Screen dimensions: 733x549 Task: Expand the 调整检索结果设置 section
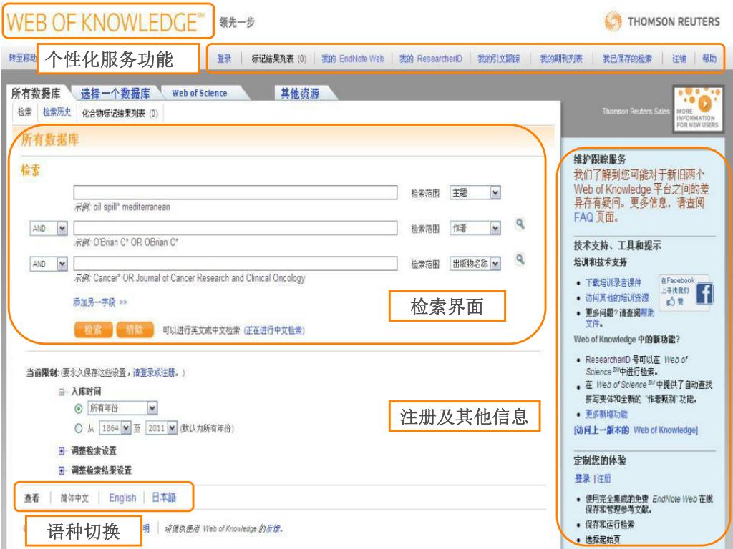pos(62,470)
